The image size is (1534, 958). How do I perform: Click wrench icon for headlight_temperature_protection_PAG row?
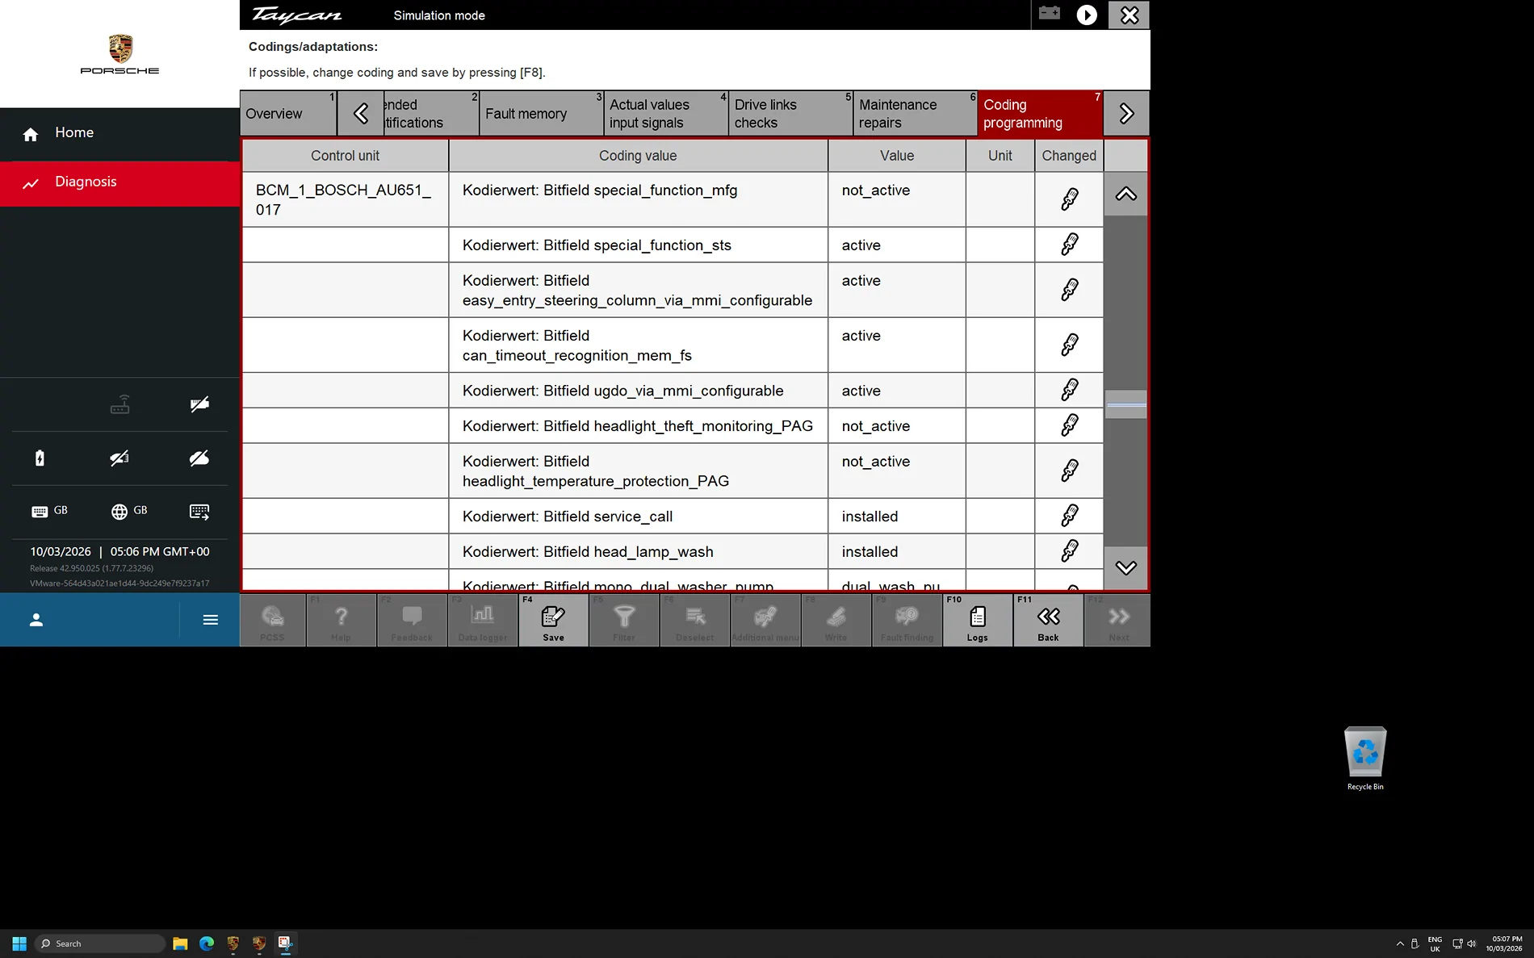click(x=1070, y=470)
